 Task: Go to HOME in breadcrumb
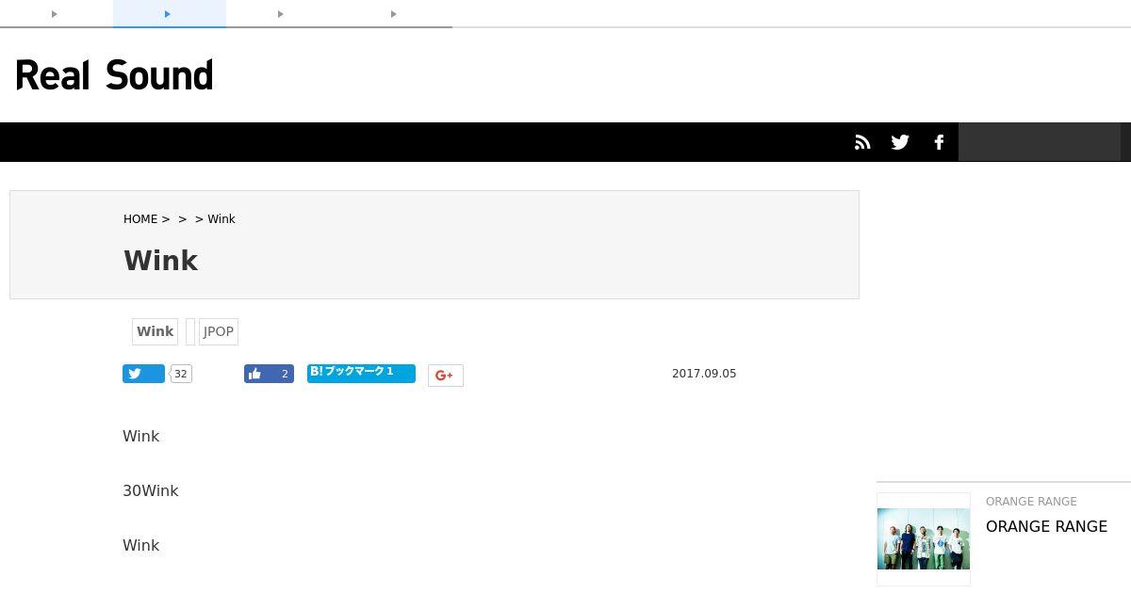[140, 219]
